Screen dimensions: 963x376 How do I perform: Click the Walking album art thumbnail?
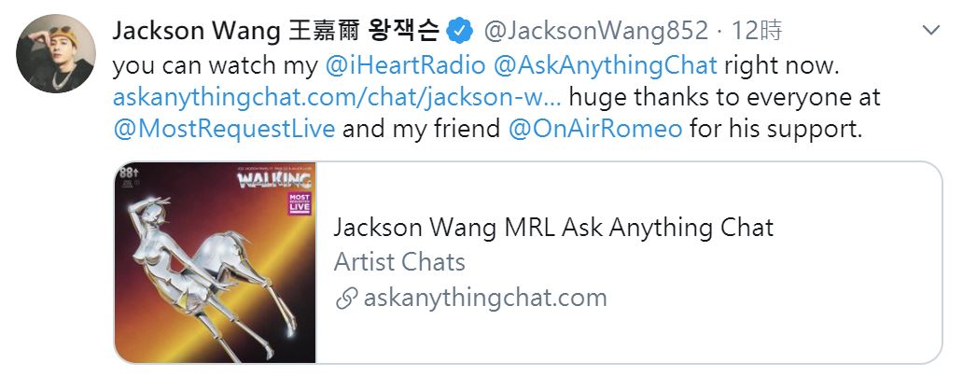(215, 262)
